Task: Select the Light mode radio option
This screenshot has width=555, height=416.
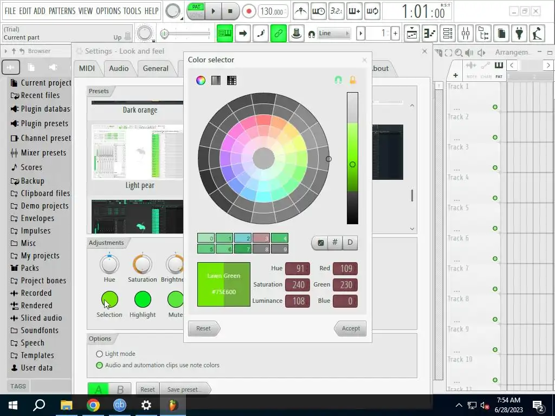Action: 115,354
